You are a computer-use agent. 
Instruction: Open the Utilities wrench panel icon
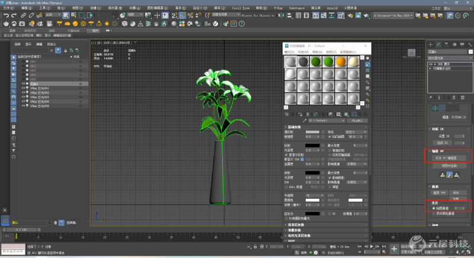tap(469, 44)
